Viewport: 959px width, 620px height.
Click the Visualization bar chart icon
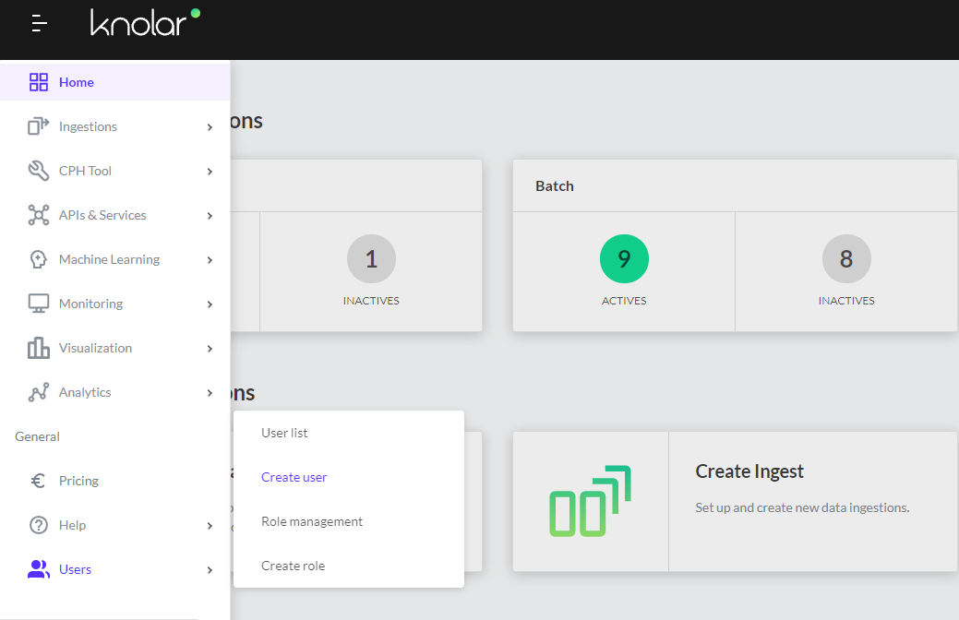tap(39, 348)
